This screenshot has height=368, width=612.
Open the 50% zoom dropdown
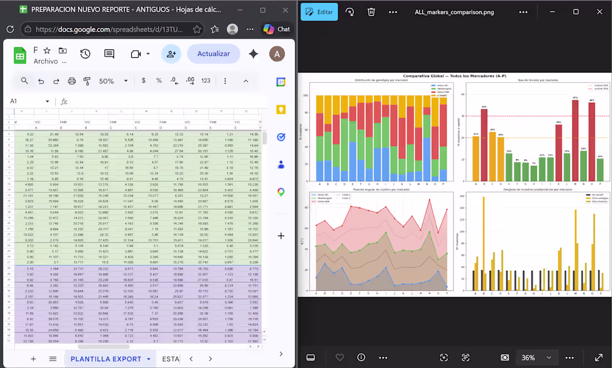[x=113, y=81]
